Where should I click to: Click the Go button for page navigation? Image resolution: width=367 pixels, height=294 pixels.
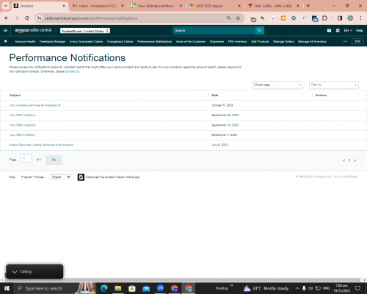click(54, 159)
